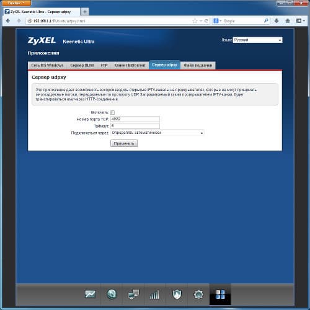Click the search magnifier icon
This screenshot has width=310, height=310.
tap(266, 20)
